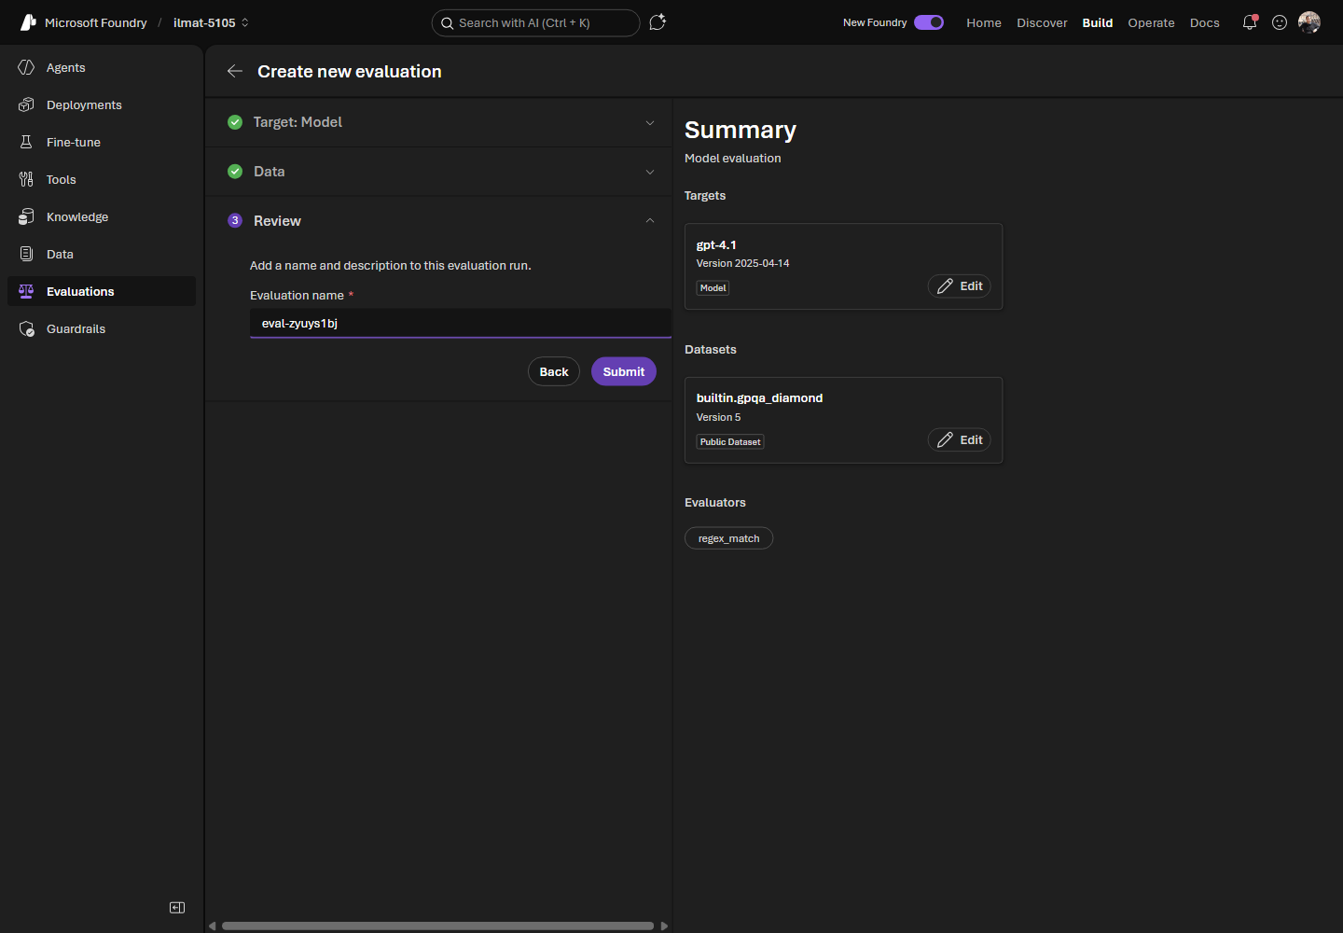Open the Docs tab
Screen dimensions: 1343x933
tap(1205, 22)
